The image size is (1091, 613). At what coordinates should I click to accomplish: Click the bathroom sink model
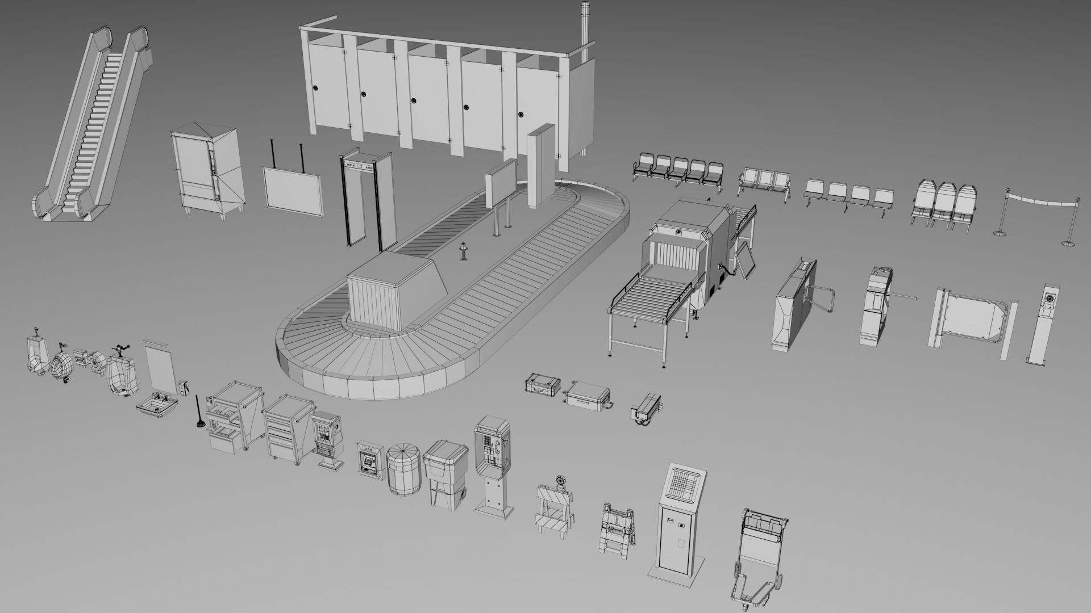[x=157, y=405]
